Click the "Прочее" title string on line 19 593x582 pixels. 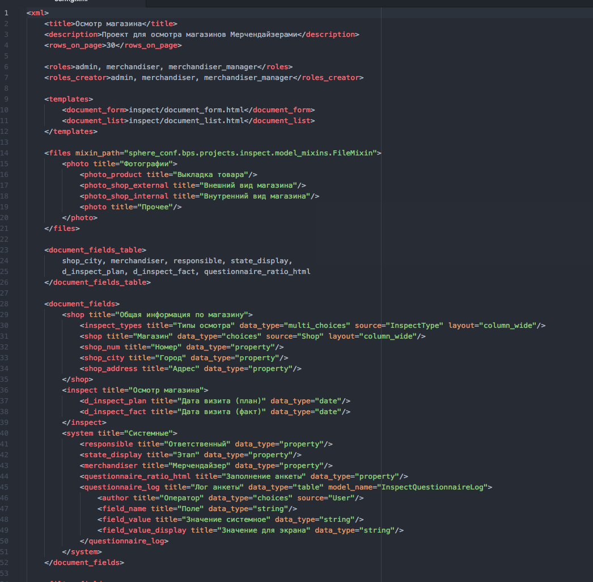point(155,207)
